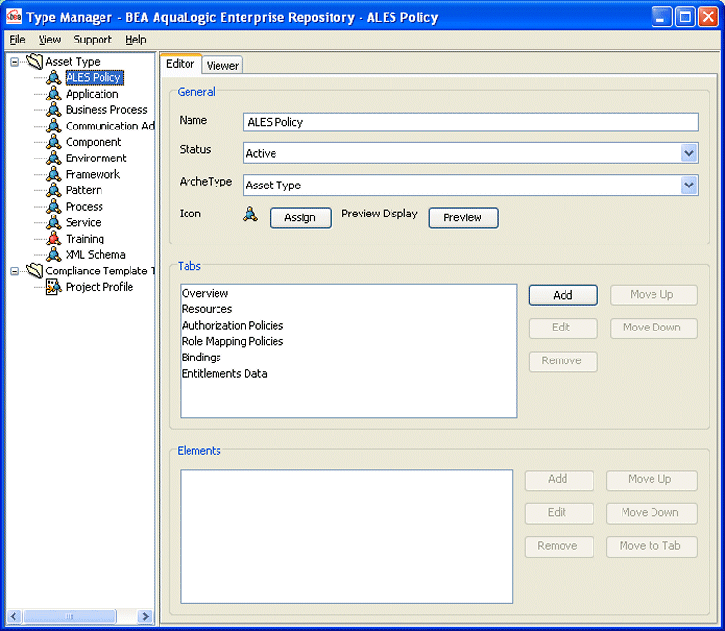Open the ArcheType dropdown
The width and height of the screenshot is (725, 631).
pyautogui.click(x=689, y=186)
